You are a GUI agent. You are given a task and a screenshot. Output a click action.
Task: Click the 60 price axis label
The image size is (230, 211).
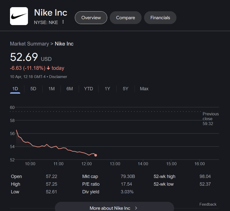12,108
